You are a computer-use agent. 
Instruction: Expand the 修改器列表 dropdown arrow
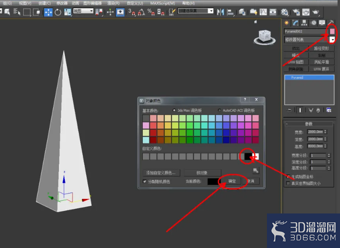[332, 39]
